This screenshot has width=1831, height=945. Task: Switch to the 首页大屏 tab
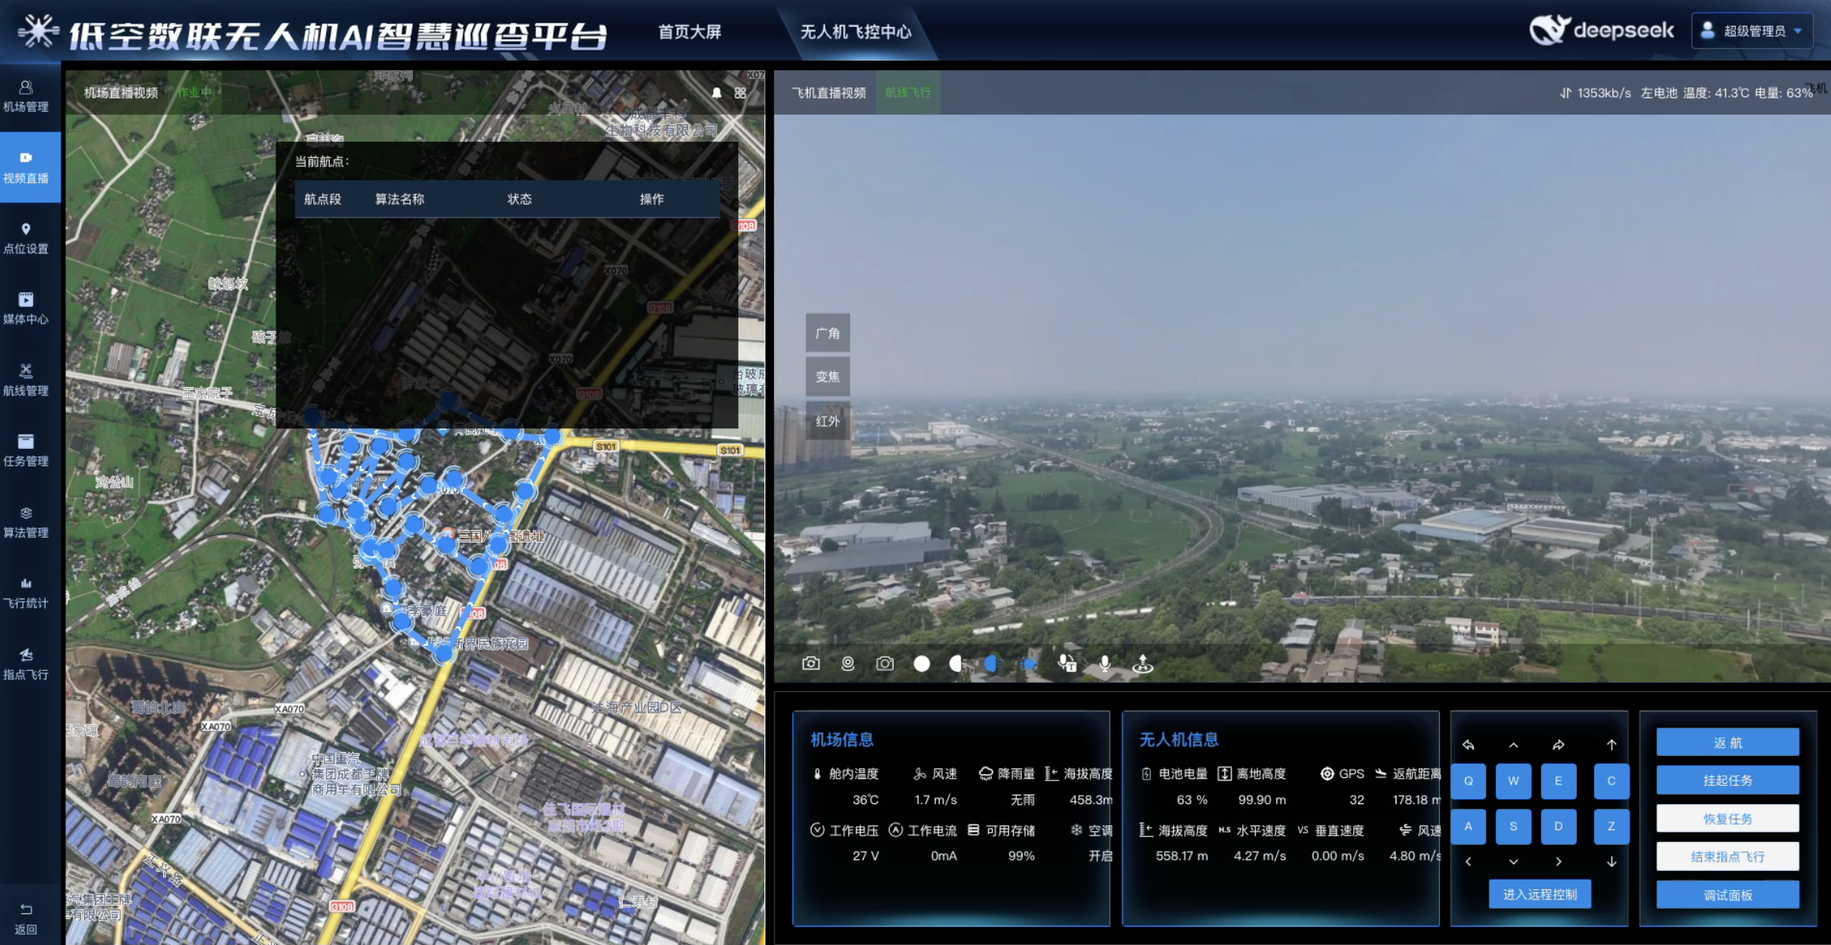click(689, 31)
